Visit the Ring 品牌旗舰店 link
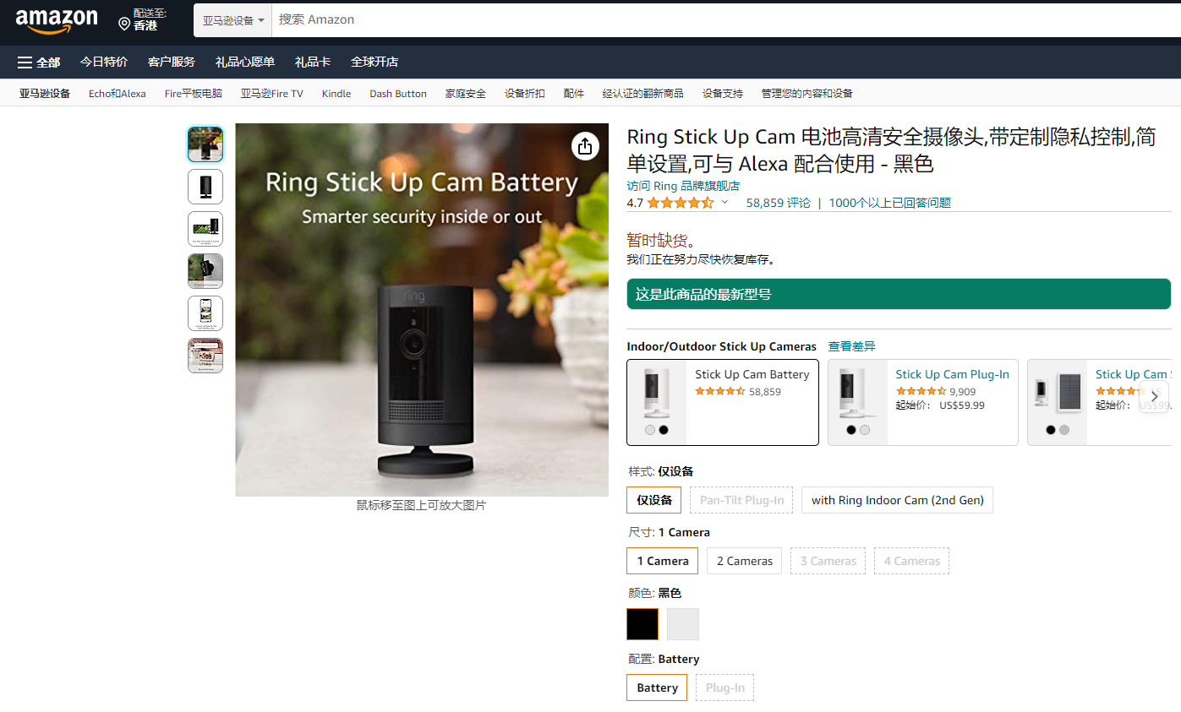This screenshot has height=712, width=1181. pyautogui.click(x=682, y=185)
